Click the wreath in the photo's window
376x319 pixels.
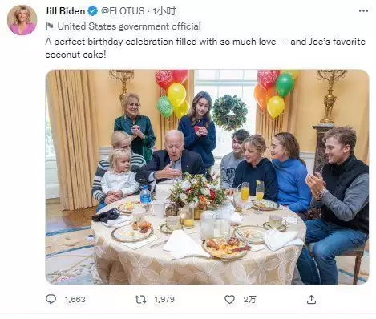point(230,112)
